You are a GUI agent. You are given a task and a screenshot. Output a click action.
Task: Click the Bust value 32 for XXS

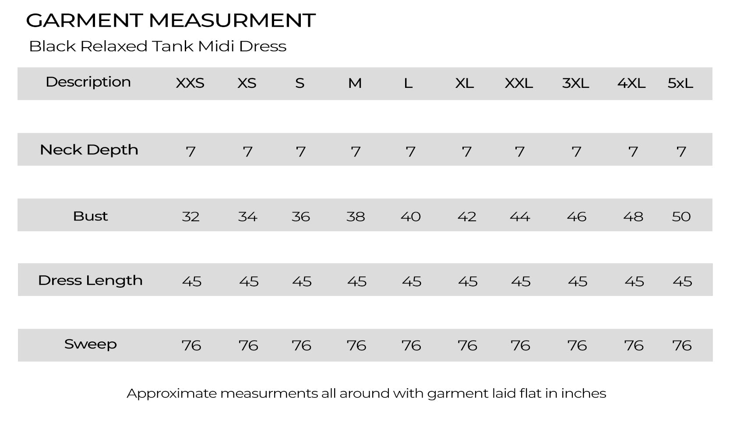point(190,216)
